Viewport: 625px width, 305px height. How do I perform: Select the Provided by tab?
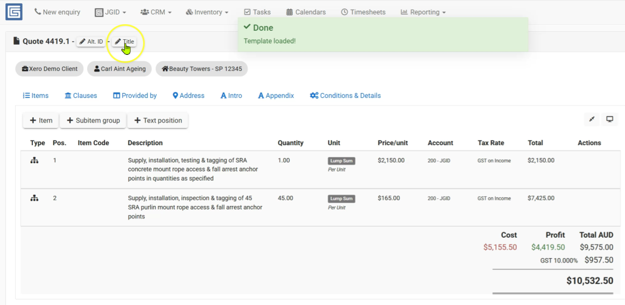click(135, 96)
